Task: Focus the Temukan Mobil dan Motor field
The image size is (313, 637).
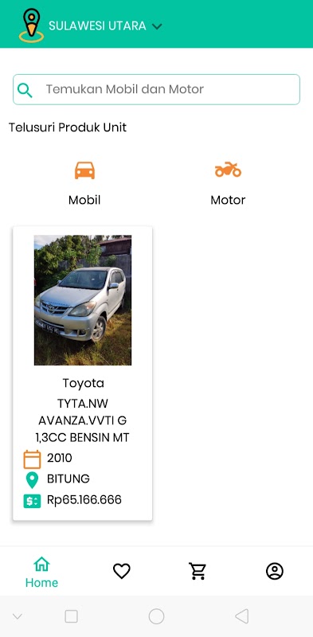Action: click(x=156, y=89)
